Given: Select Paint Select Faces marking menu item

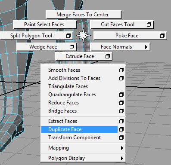Looking at the screenshot, I should 44,24.
